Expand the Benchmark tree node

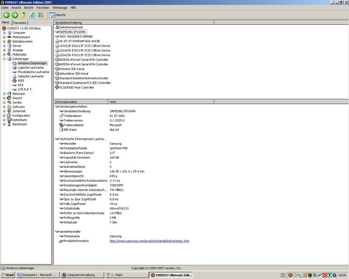4,124
